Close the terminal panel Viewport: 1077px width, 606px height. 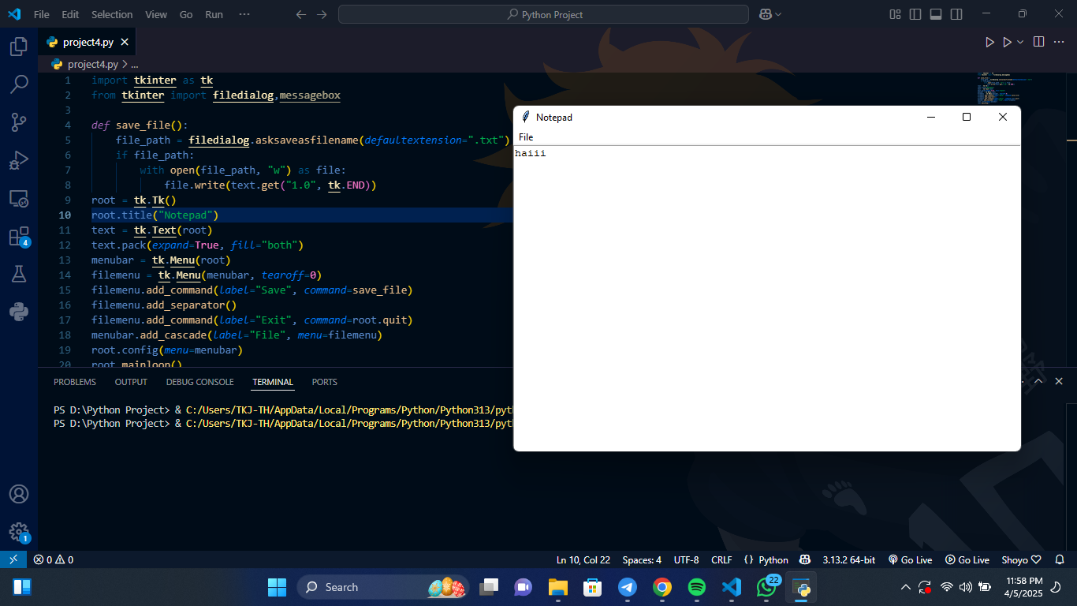point(1059,381)
